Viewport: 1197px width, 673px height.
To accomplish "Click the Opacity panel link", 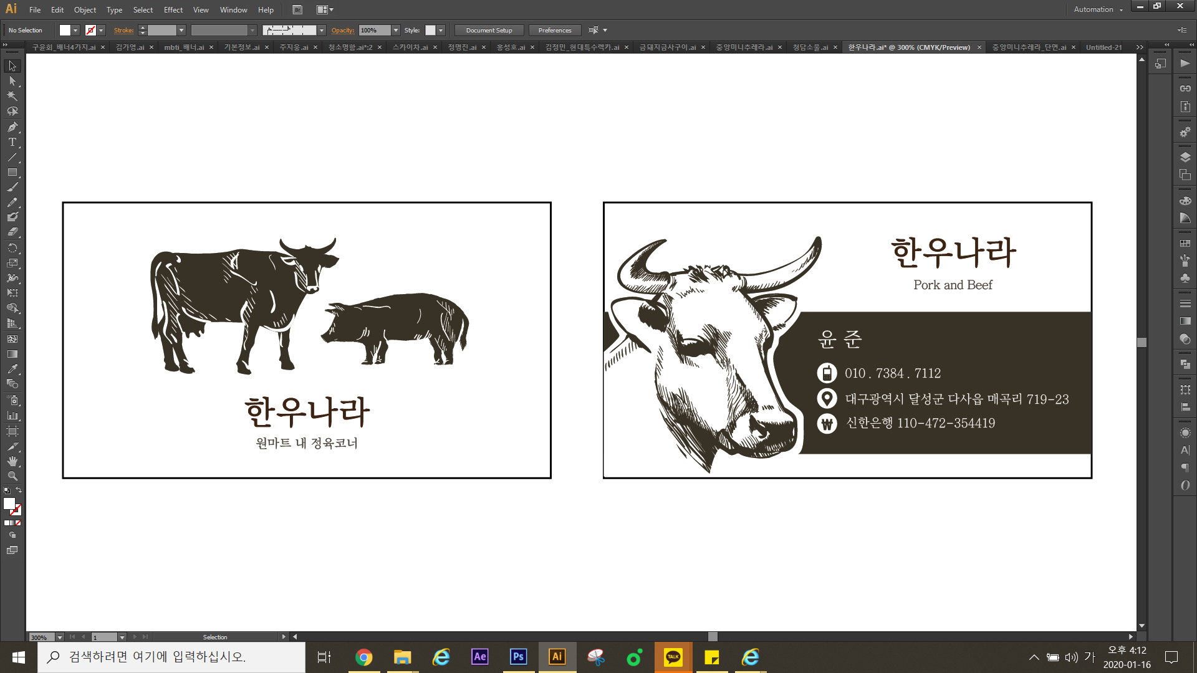I will (x=343, y=31).
